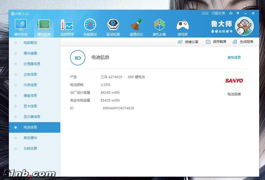This screenshot has width=265, height=180.
Task: Open the 游戏库 game library
Action: 182,26
